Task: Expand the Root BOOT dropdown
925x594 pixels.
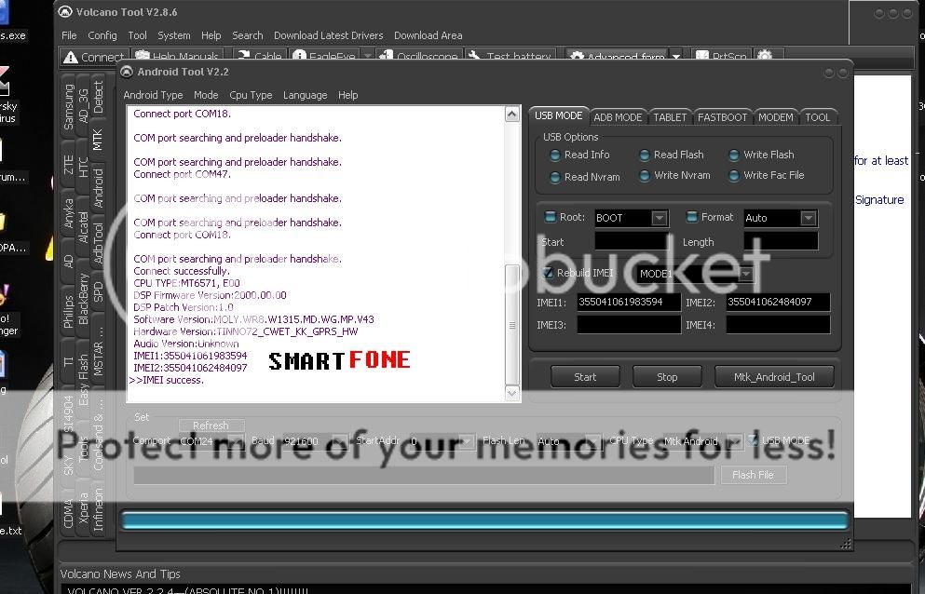Action: tap(659, 218)
